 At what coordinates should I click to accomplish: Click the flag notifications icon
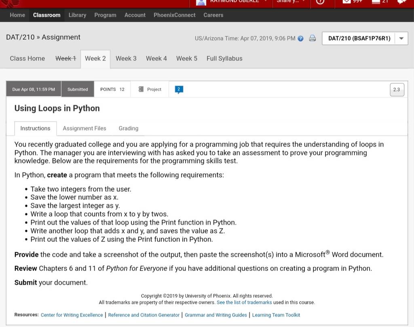click(x=376, y=2)
